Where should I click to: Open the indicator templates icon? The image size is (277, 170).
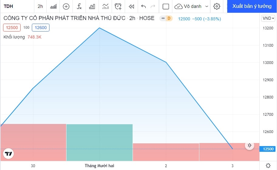[x=105, y=7]
